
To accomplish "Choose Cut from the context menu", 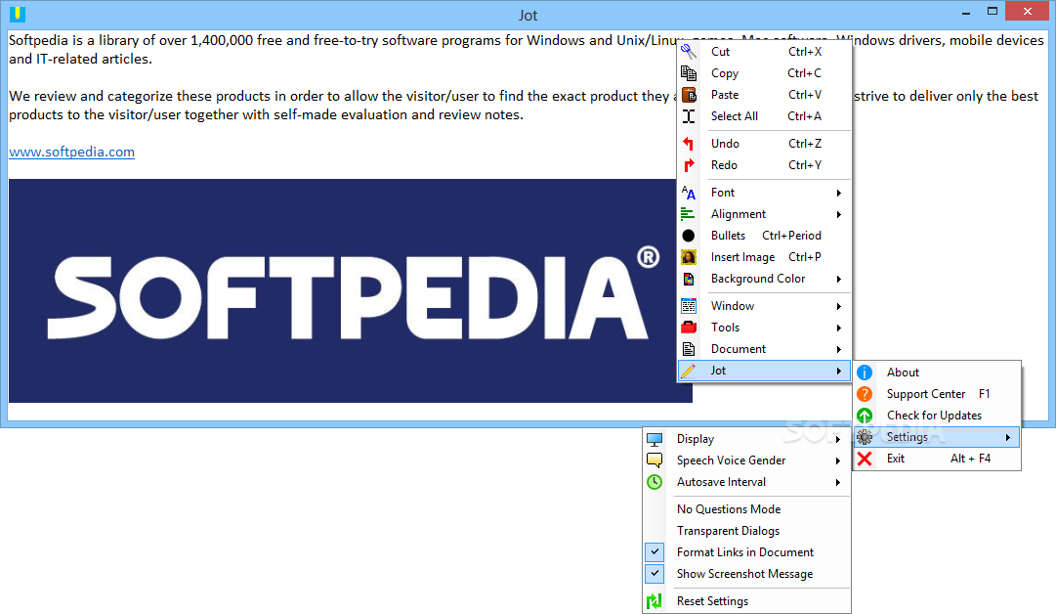I will pyautogui.click(x=764, y=51).
